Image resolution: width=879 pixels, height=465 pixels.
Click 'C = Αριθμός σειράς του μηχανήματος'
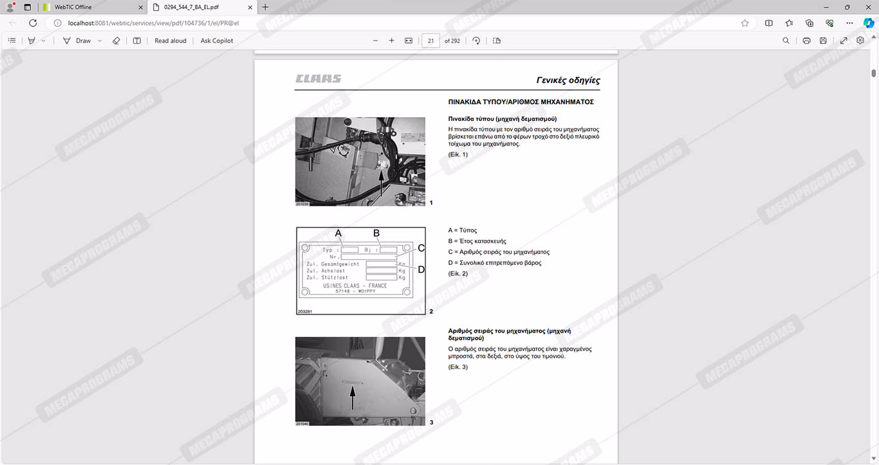499,252
